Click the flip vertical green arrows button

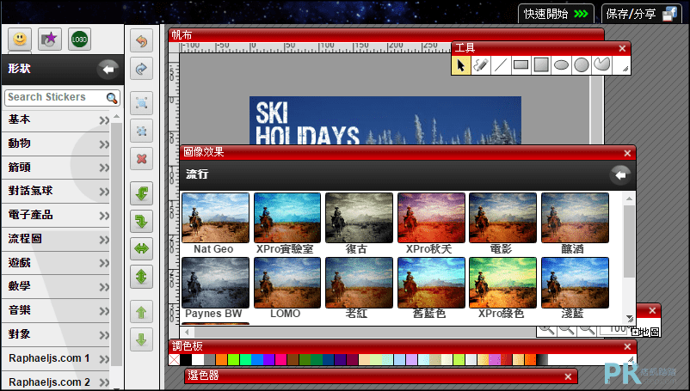[141, 277]
